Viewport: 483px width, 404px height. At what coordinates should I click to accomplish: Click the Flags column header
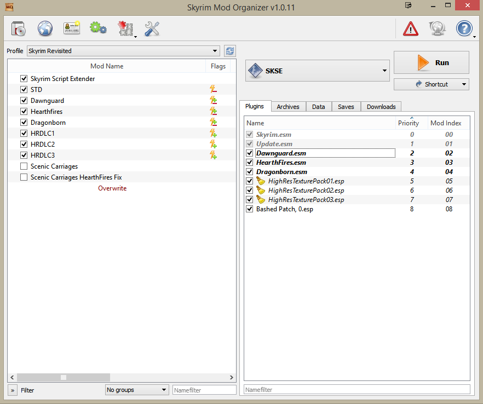pyautogui.click(x=218, y=66)
